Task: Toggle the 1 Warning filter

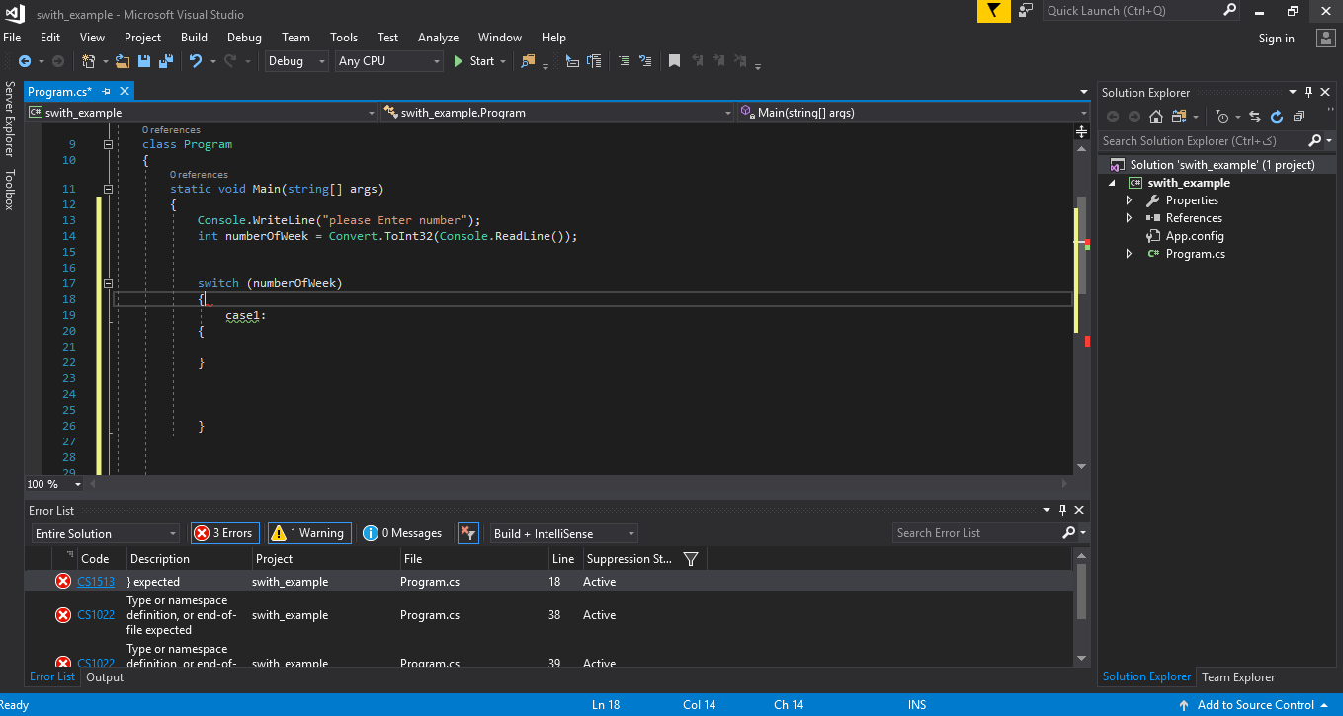Action: (306, 533)
